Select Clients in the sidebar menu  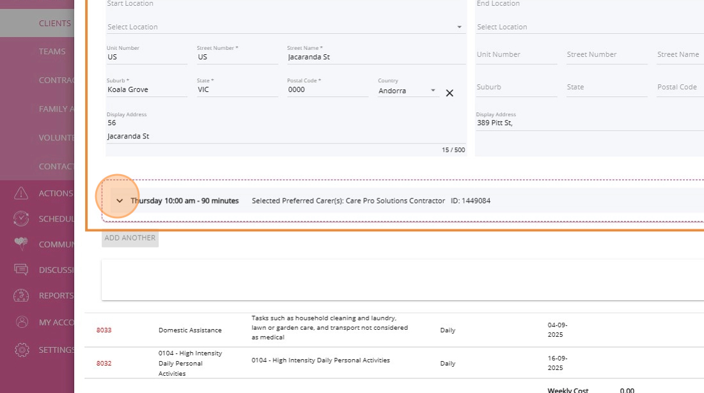(54, 23)
